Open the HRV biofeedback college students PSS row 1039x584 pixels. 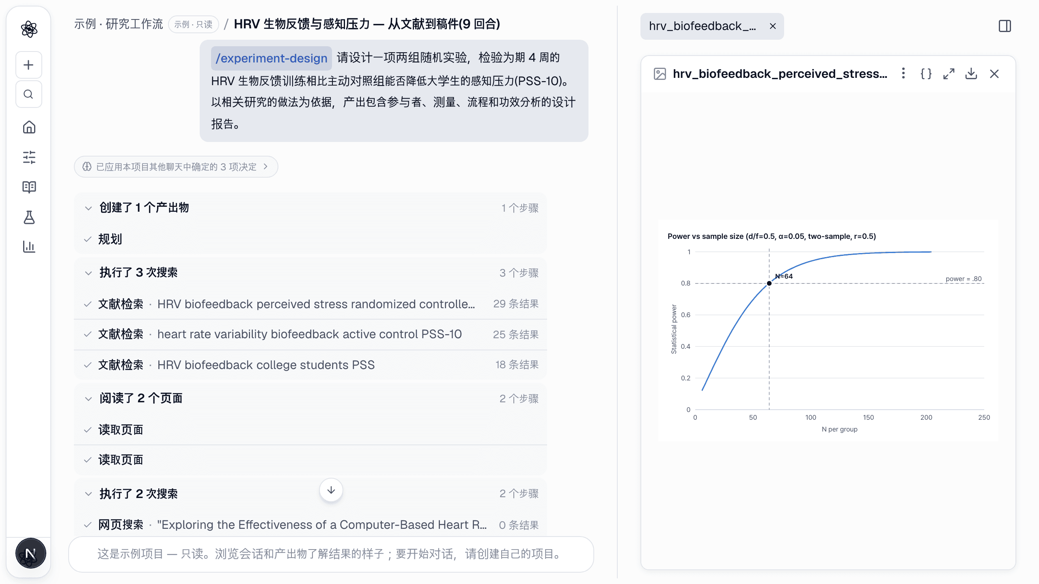click(310, 365)
